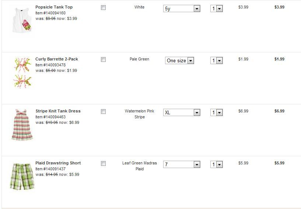
Task: Open the Curly Barrette 2-Pack link
Action: [57, 59]
